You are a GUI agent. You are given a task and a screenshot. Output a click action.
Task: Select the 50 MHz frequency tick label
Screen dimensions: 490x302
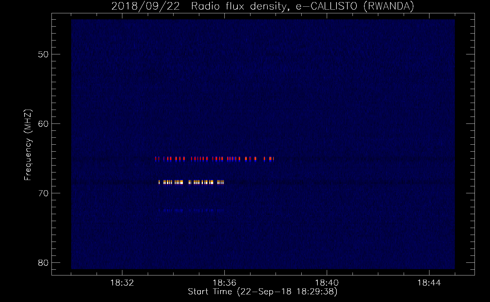click(x=43, y=54)
